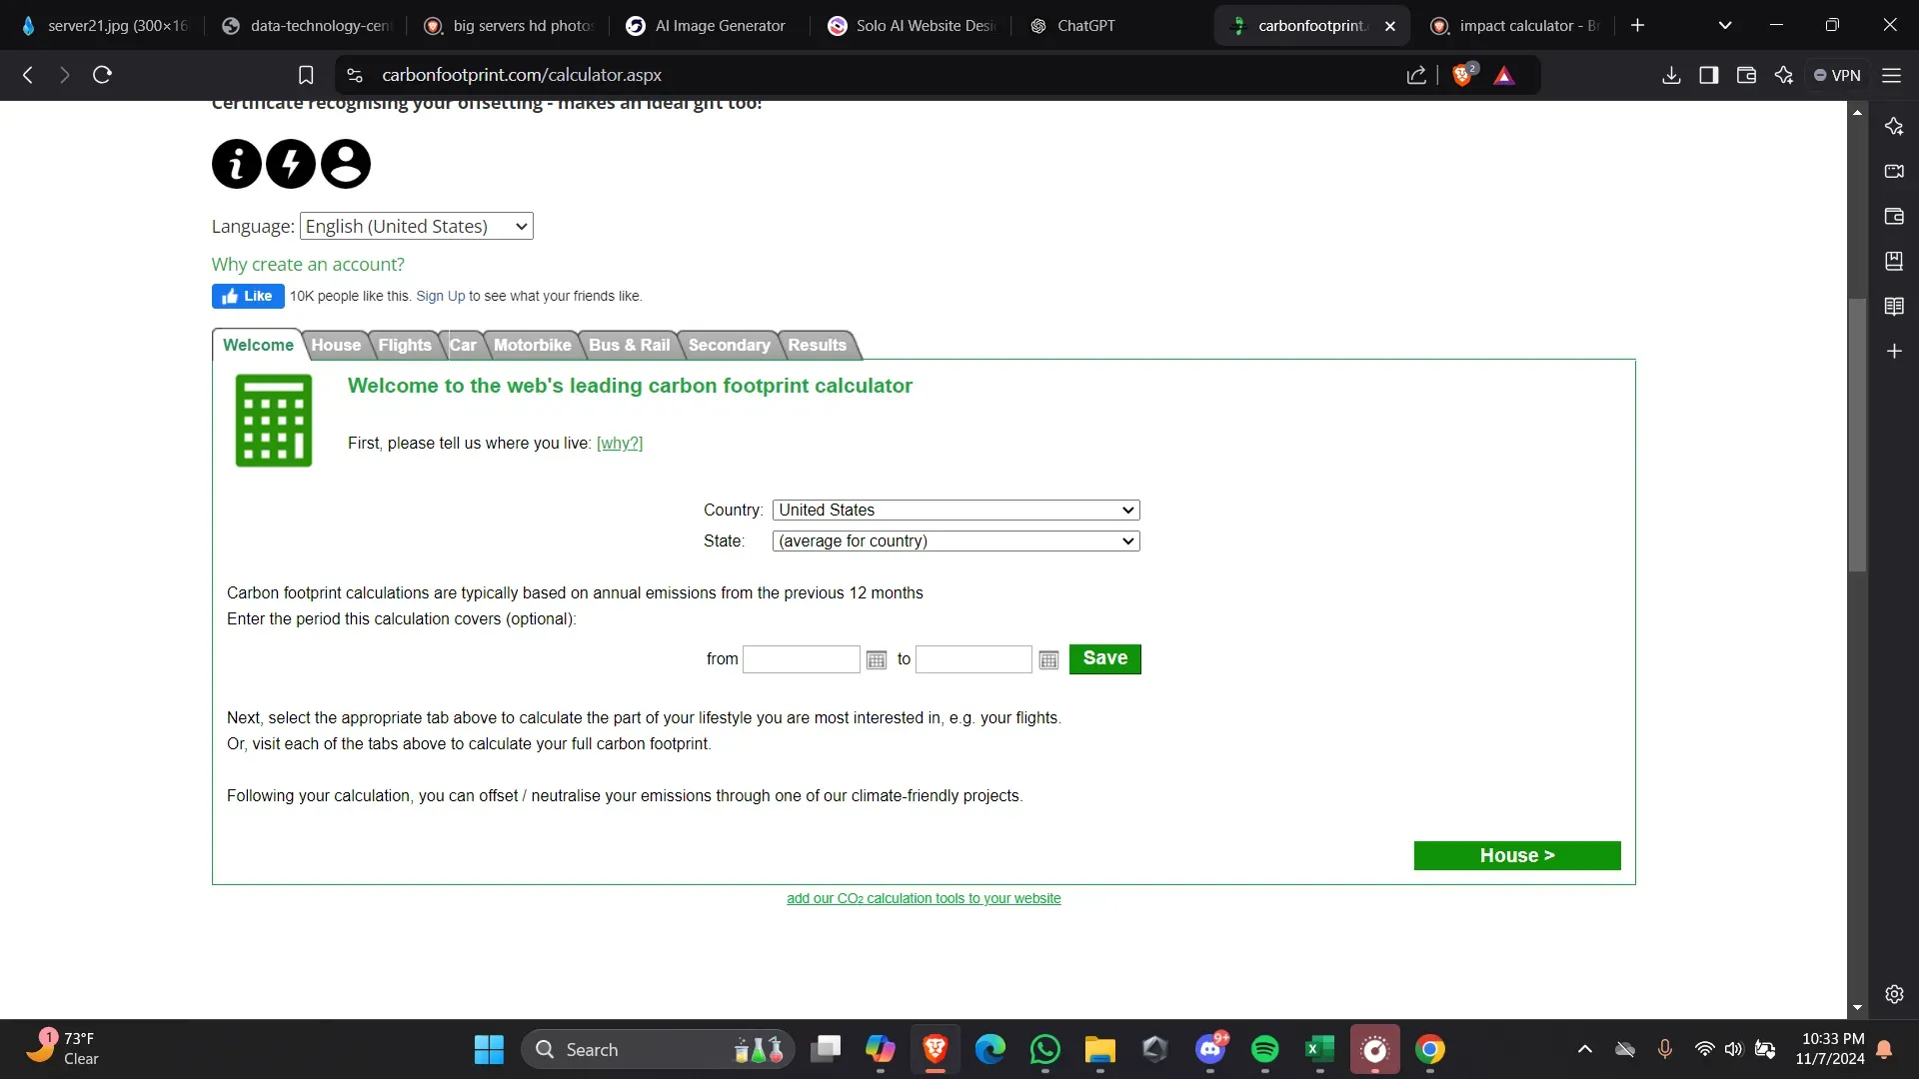The height and width of the screenshot is (1079, 1919).
Task: Switch to the Bus & Rail tab
Action: coord(630,345)
